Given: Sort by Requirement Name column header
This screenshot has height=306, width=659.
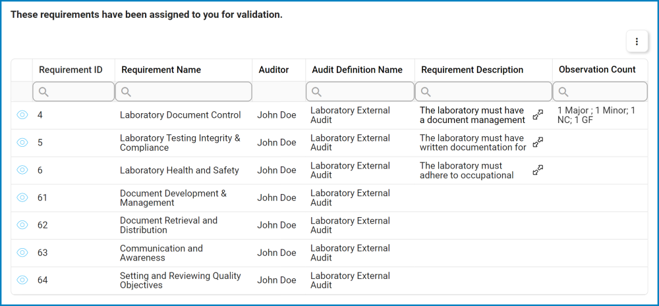Looking at the screenshot, I should coord(161,70).
